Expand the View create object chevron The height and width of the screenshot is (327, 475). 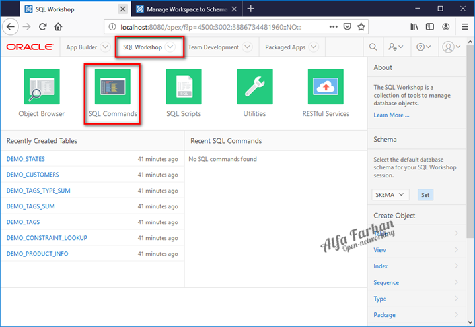pyautogui.click(x=456, y=249)
